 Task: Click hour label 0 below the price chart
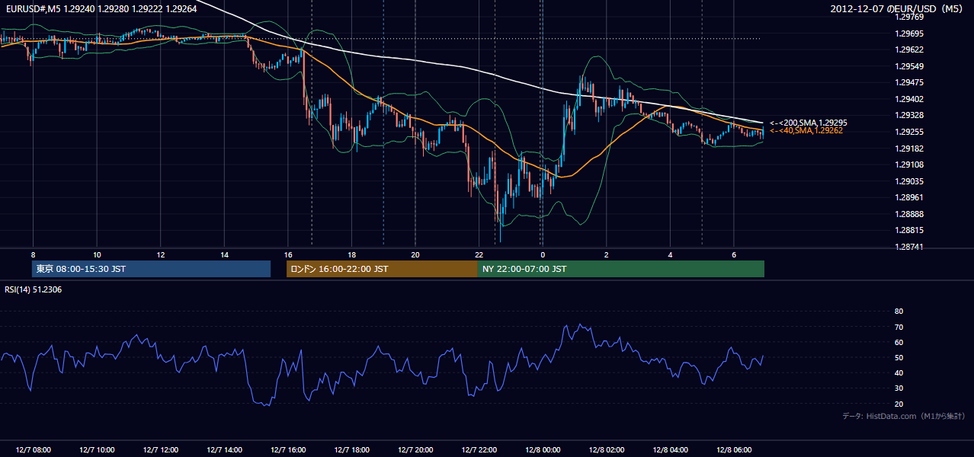[543, 254]
